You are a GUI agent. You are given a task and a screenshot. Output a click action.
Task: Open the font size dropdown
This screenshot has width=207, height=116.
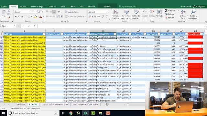[x=36, y=12]
